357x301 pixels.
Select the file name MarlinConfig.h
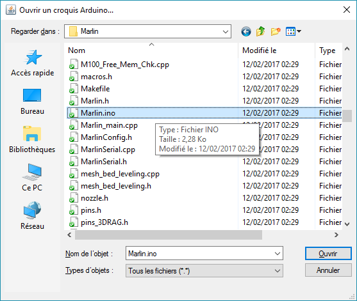pyautogui.click(x=106, y=137)
